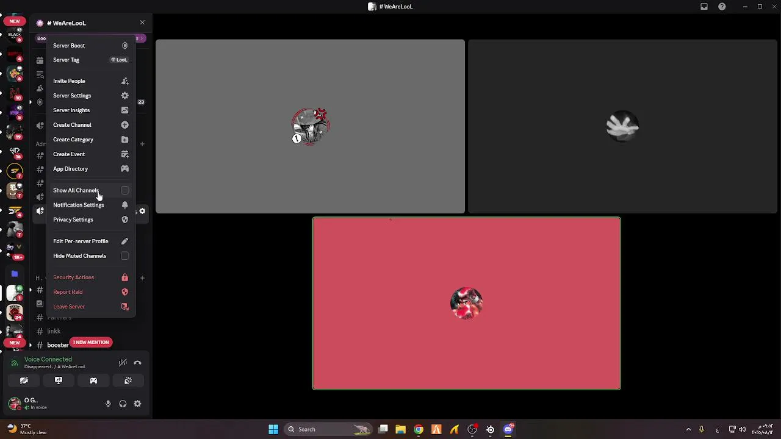Open the booster channel
This screenshot has height=439, width=781.
[x=58, y=345]
